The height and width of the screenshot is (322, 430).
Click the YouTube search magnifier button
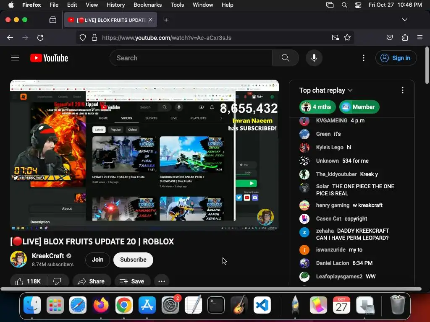285,58
